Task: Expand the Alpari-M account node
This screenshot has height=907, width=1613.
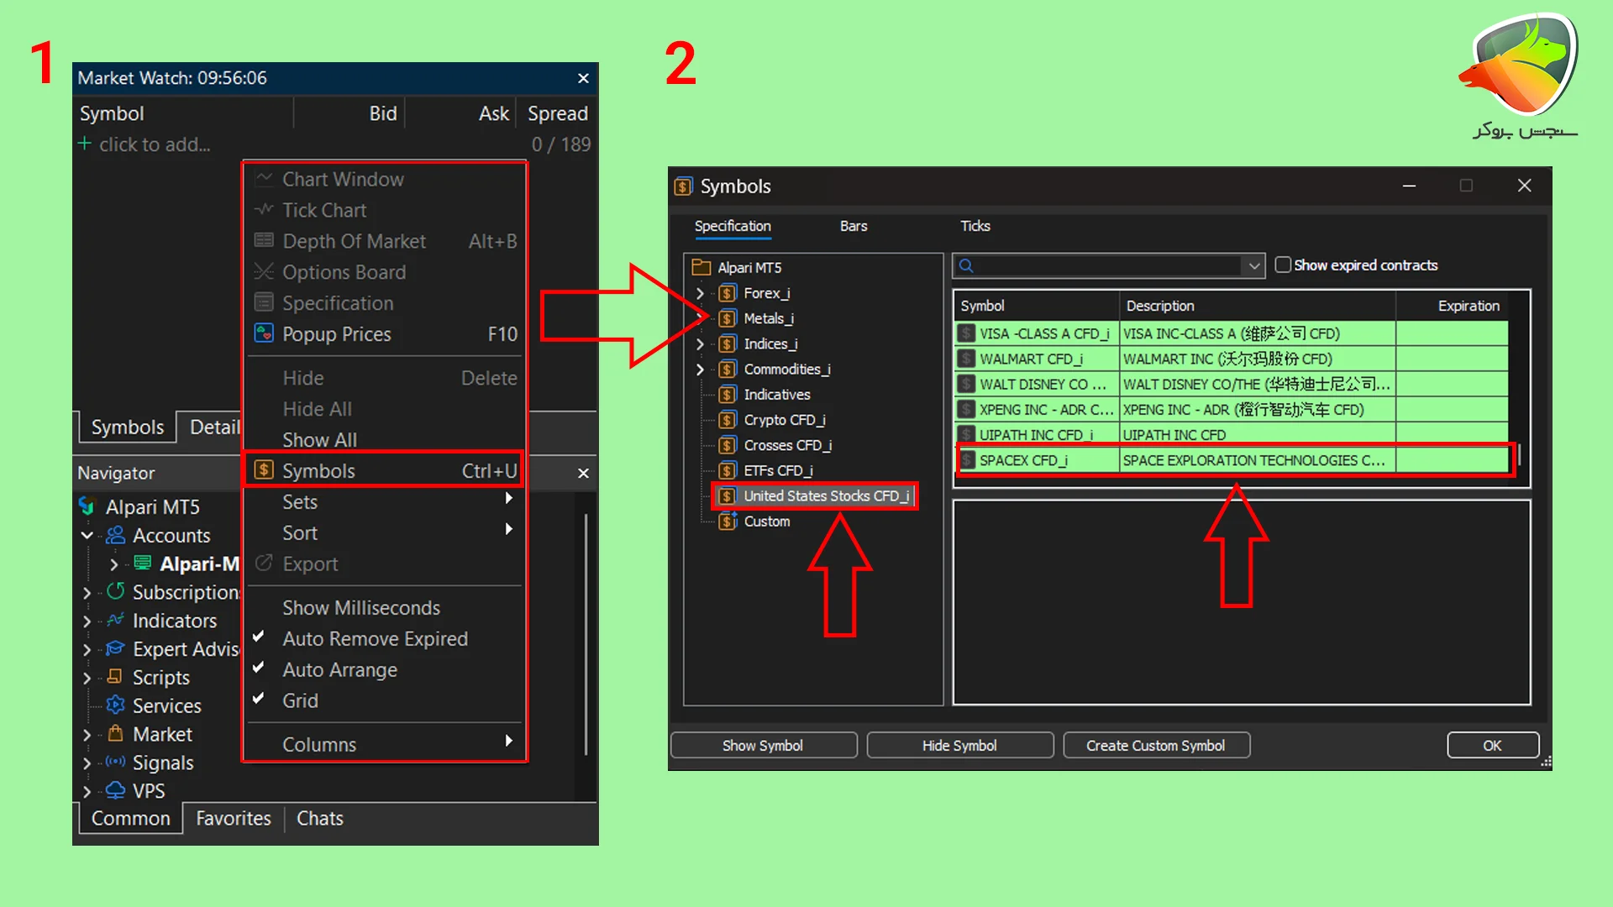Action: [114, 564]
